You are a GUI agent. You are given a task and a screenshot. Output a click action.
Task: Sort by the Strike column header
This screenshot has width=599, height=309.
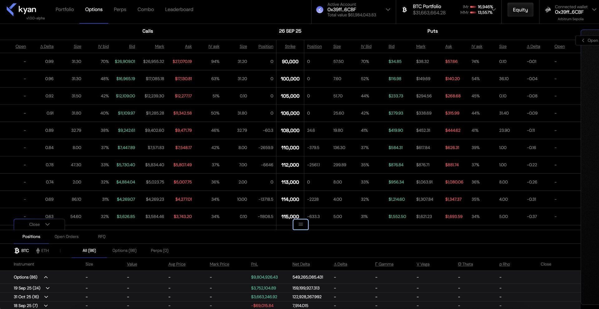click(x=290, y=46)
